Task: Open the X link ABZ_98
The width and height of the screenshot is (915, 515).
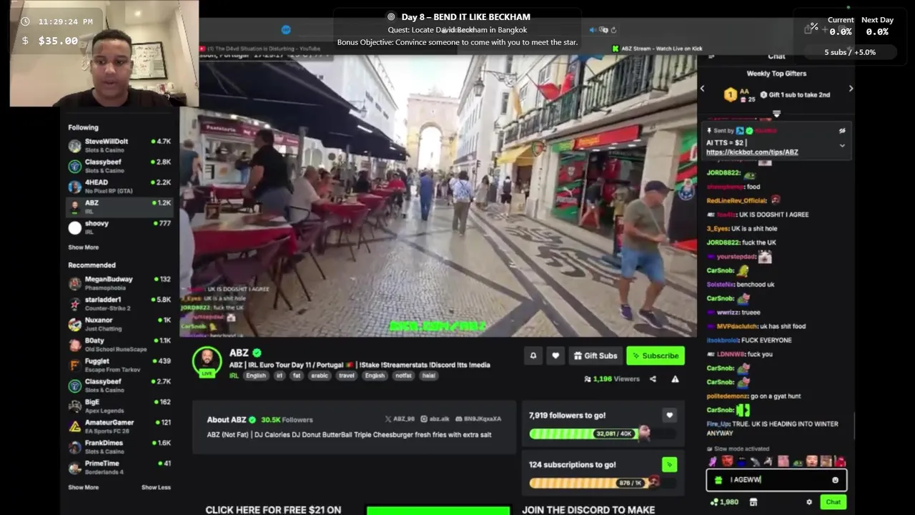Action: (x=400, y=419)
